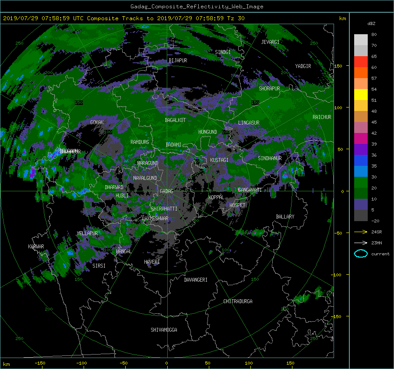Click the BAGALKOT city label

pyautogui.click(x=175, y=120)
